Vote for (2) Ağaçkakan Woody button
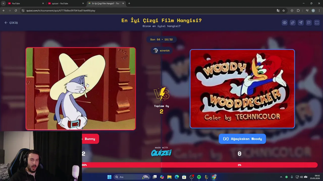Viewport: 323px width, 181px height. click(242, 139)
